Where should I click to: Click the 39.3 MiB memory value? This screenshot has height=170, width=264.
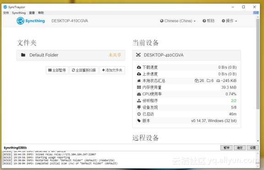pos(229,88)
